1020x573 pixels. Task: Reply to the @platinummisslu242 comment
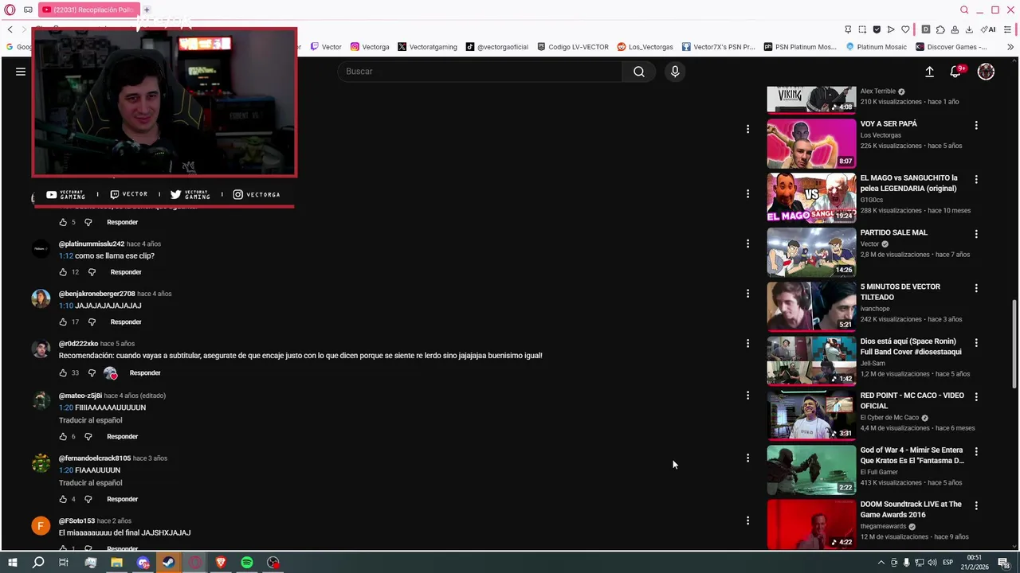pyautogui.click(x=126, y=272)
